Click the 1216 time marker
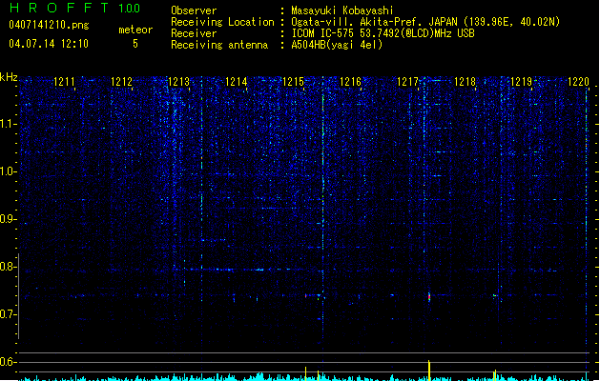Image resolution: width=600 pixels, height=381 pixels. tap(350, 82)
